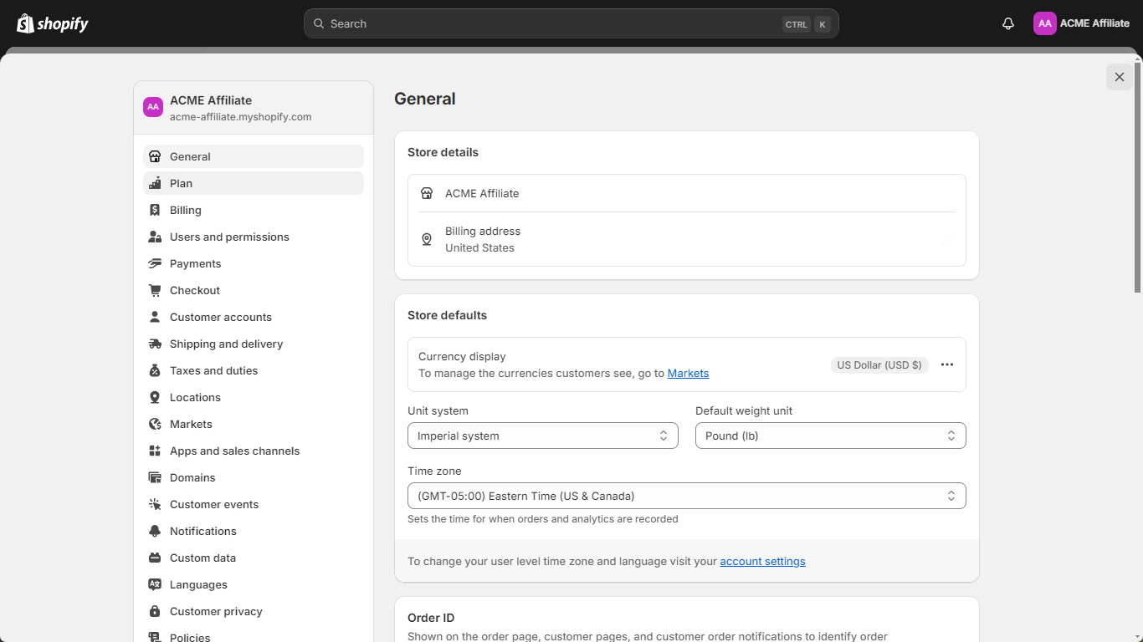Click the Notifications bell icon in sidebar
This screenshot has height=642, width=1143.
point(155,531)
